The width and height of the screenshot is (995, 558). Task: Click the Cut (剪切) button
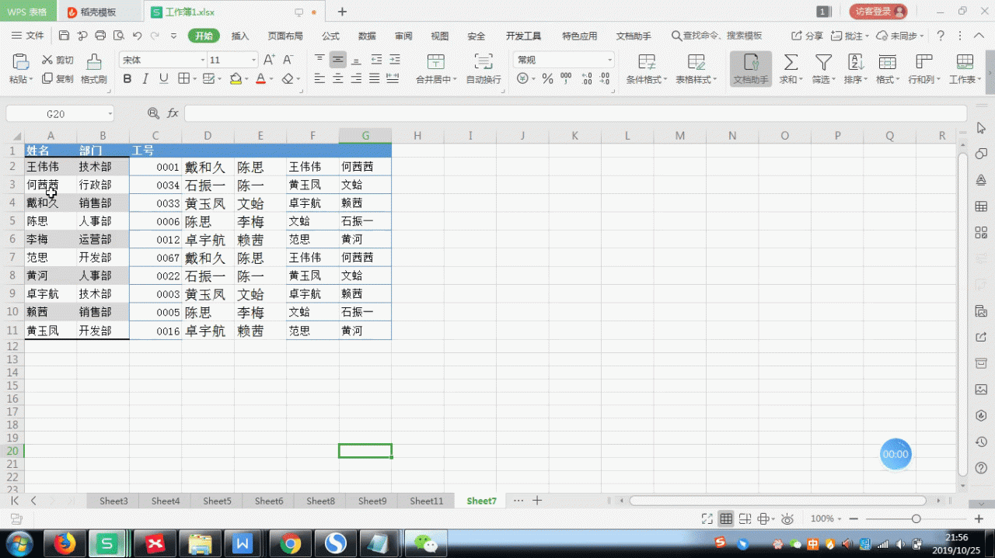(58, 60)
